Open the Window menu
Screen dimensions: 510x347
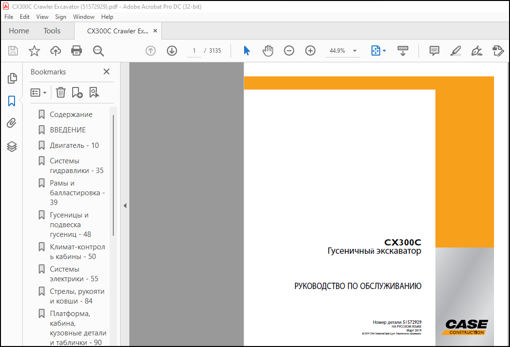click(x=84, y=17)
